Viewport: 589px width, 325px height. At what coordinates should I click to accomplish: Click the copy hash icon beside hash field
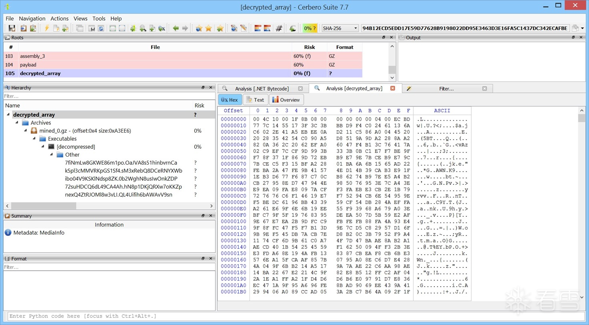pos(575,28)
